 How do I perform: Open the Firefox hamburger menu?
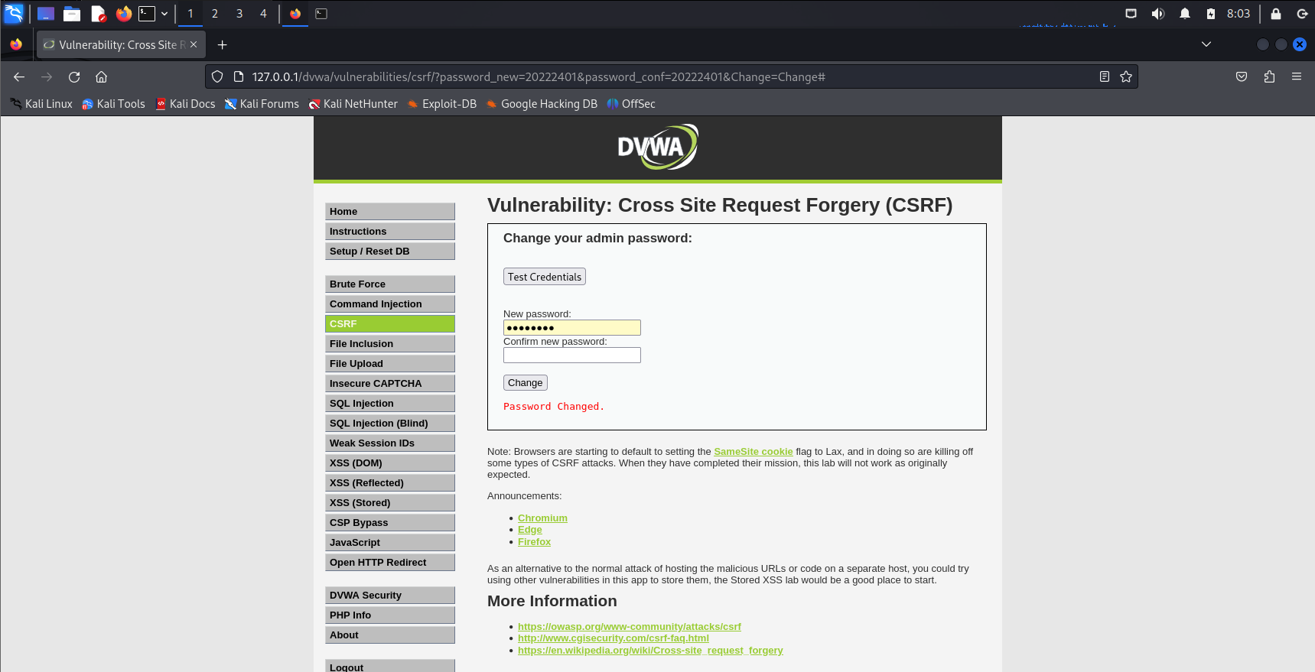[1297, 76]
